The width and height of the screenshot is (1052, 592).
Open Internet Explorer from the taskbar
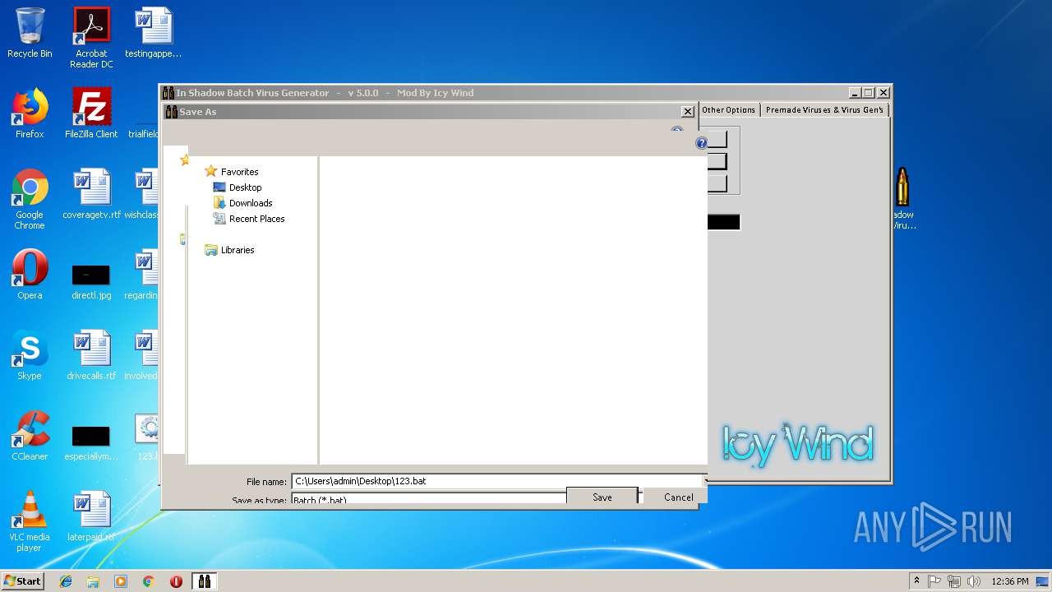(x=66, y=581)
